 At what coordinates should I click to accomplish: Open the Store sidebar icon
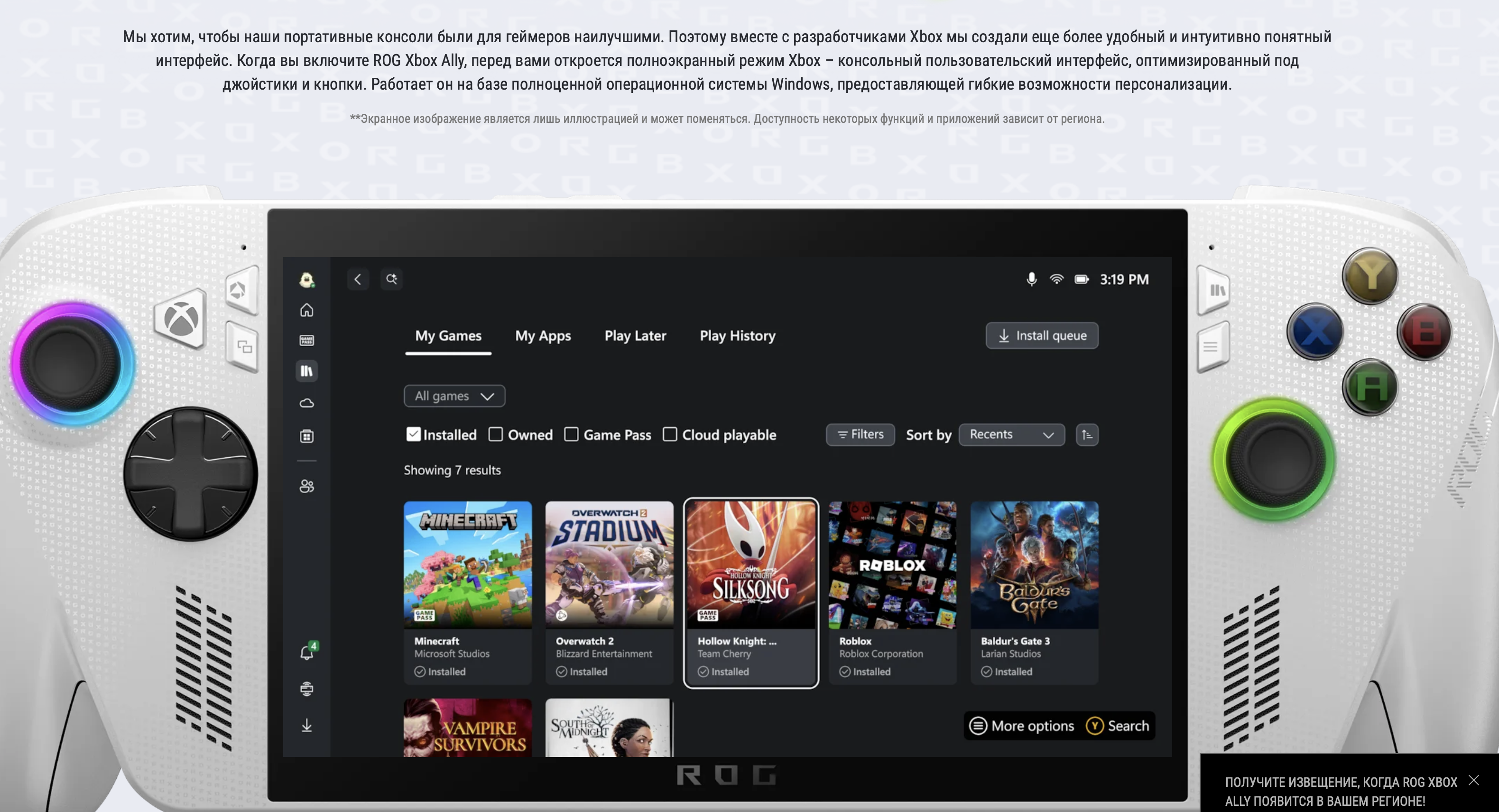click(306, 436)
